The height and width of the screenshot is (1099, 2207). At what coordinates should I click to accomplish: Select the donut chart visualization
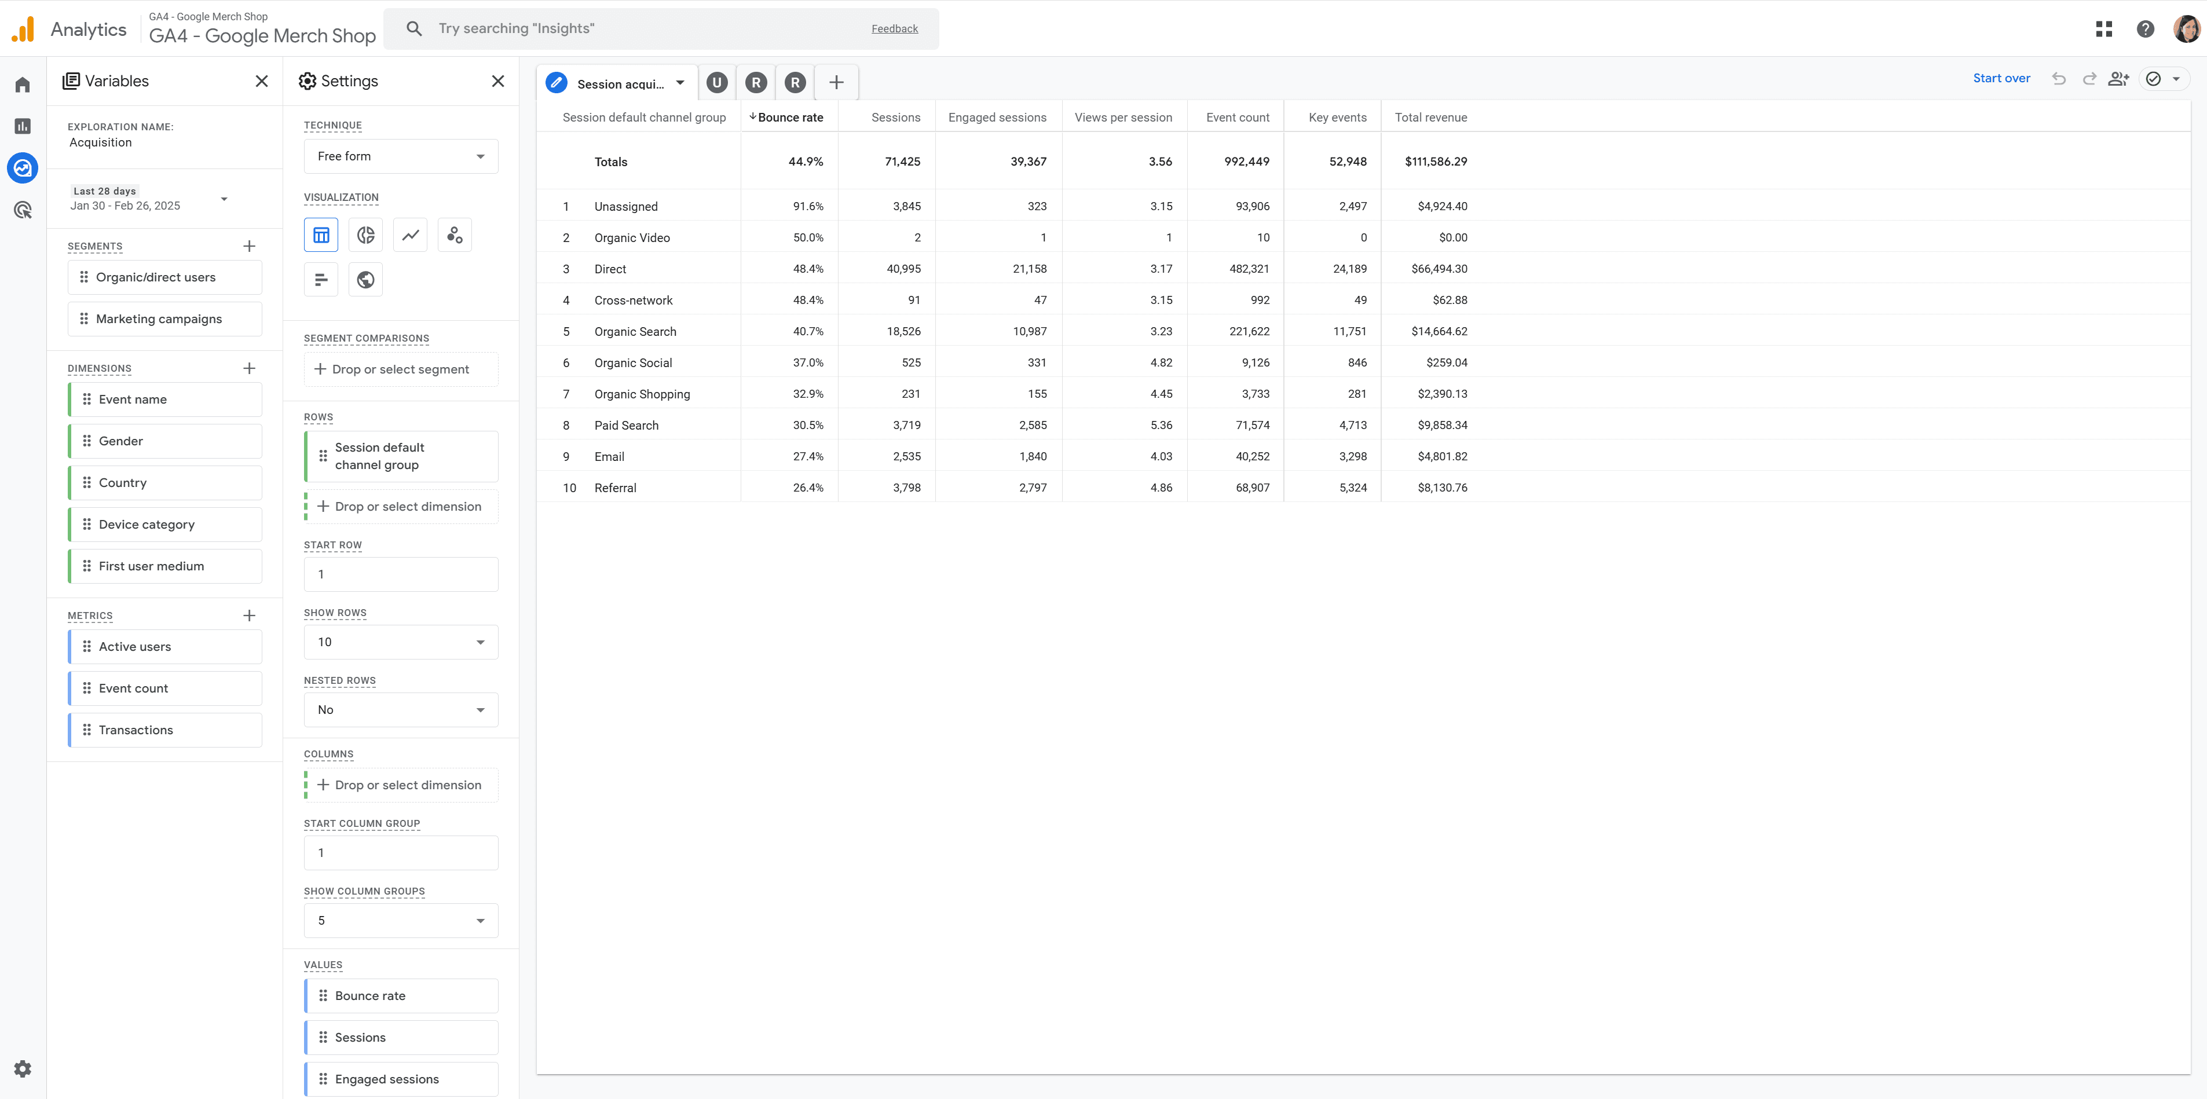click(x=366, y=235)
